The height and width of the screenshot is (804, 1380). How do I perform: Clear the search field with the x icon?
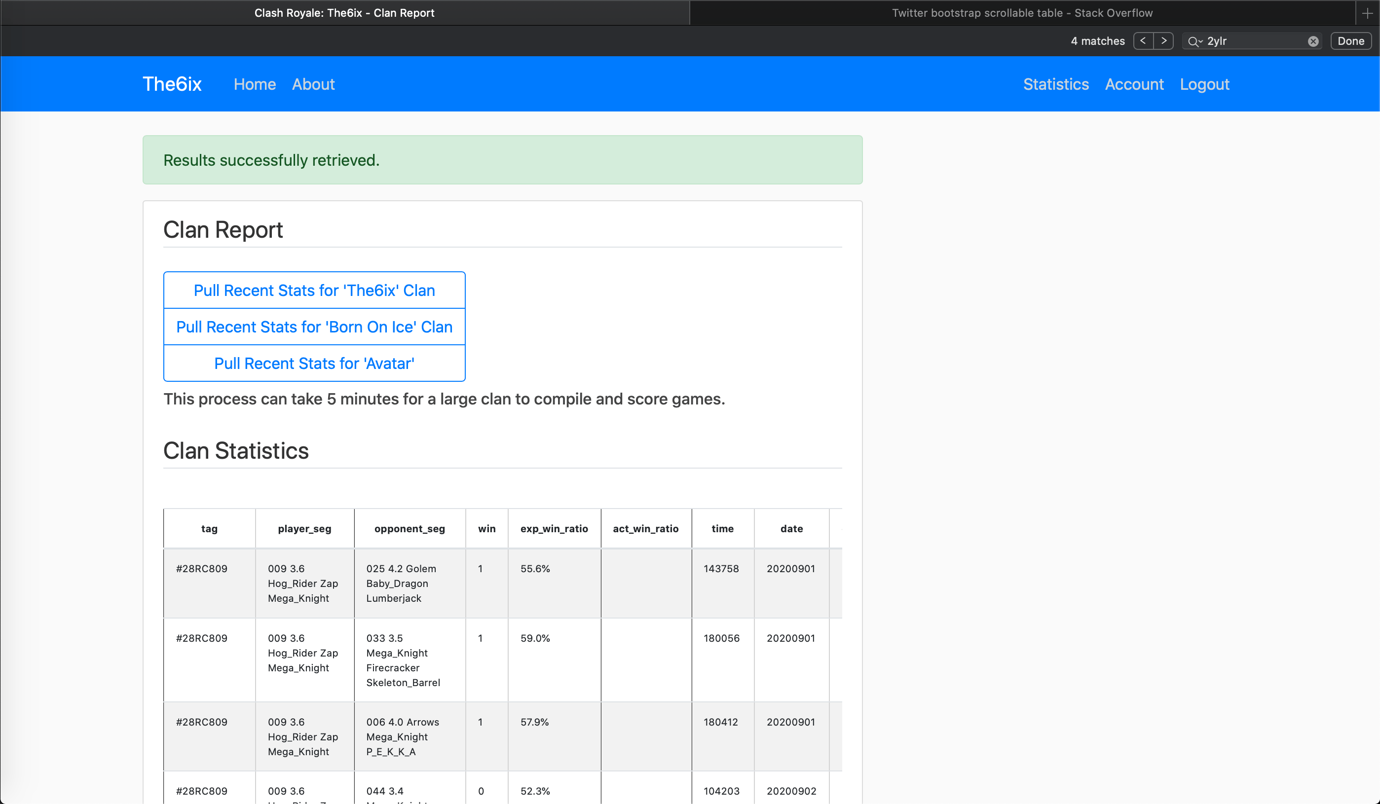[x=1312, y=40]
